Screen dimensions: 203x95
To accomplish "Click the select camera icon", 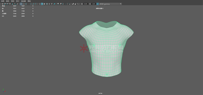I will click(x=3, y=4).
